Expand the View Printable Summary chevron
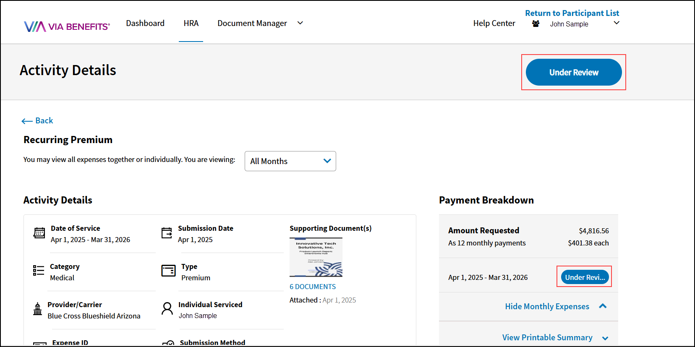The image size is (695, 347). pyautogui.click(x=605, y=338)
